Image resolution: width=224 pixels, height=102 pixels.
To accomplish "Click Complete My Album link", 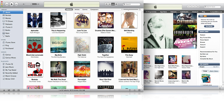I will click(x=206, y=59).
